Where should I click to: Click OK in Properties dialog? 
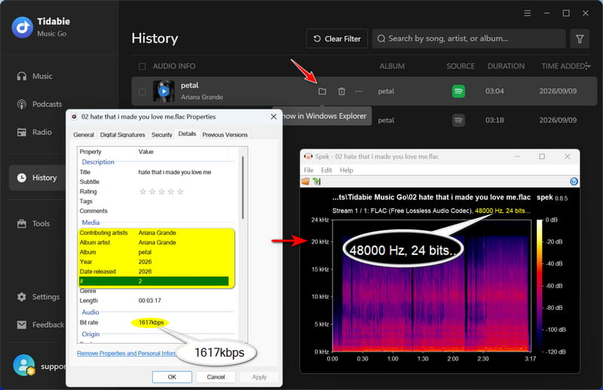click(172, 377)
